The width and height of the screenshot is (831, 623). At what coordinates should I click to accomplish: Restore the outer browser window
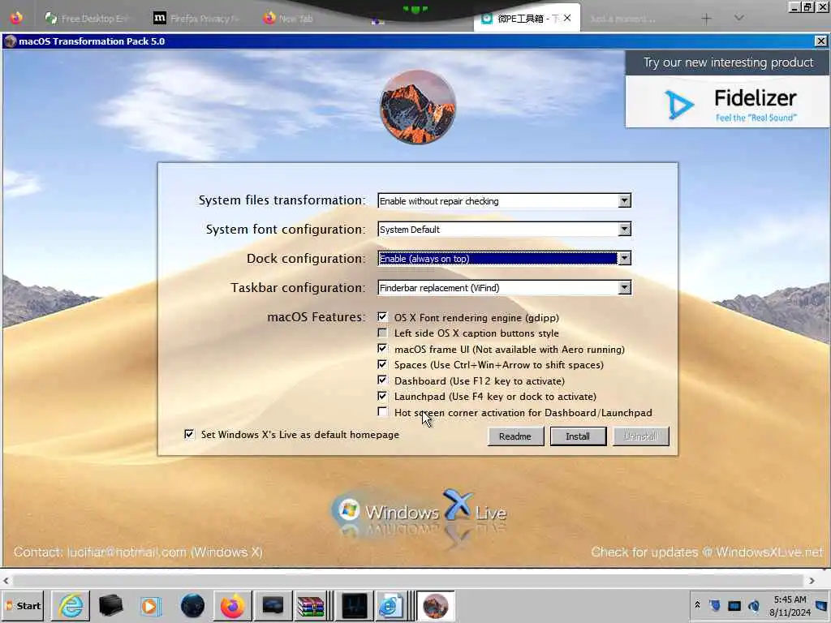[x=807, y=6]
